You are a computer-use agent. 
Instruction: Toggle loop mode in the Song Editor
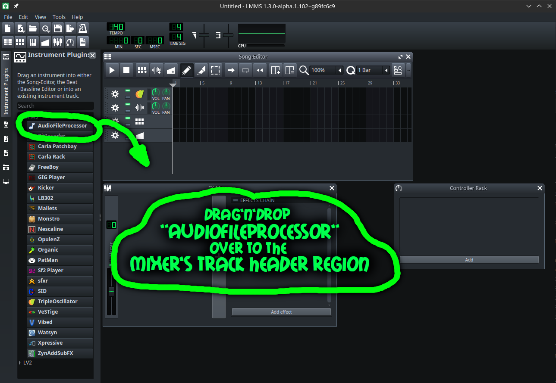point(245,70)
